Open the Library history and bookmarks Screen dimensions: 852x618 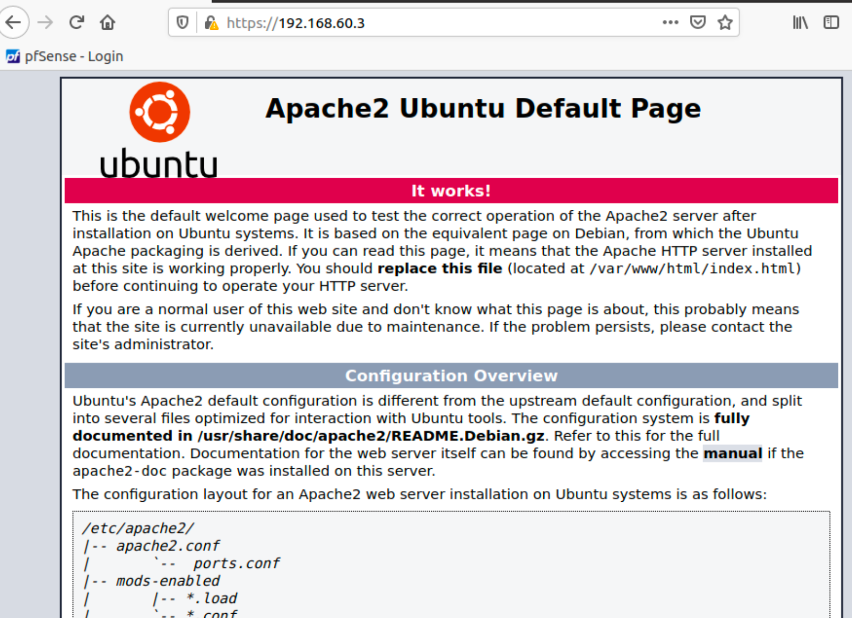pyautogui.click(x=800, y=22)
